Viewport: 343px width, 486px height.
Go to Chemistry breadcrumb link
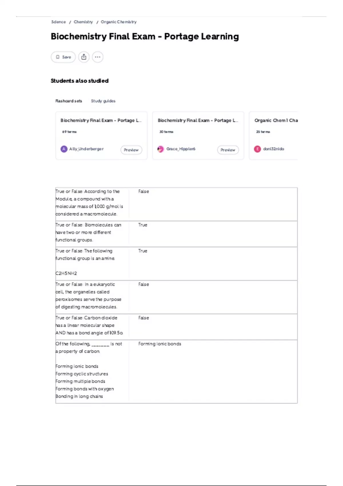click(83, 22)
